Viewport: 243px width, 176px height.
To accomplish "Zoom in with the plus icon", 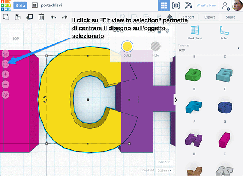I will [x=5, y=74].
